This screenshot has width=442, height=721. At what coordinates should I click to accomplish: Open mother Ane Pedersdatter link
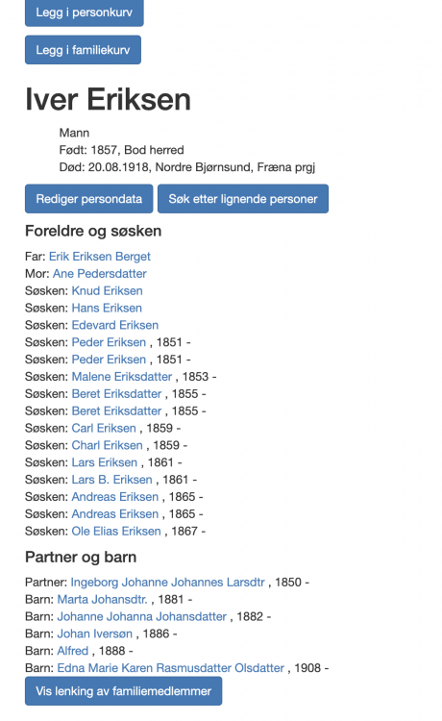[100, 274]
